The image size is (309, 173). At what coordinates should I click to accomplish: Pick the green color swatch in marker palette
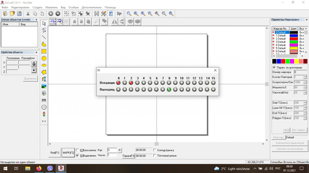288,61
